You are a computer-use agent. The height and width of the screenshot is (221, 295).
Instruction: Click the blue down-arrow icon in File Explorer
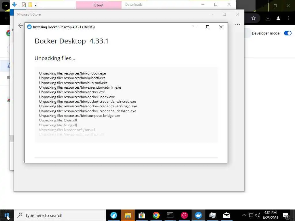point(14,4)
